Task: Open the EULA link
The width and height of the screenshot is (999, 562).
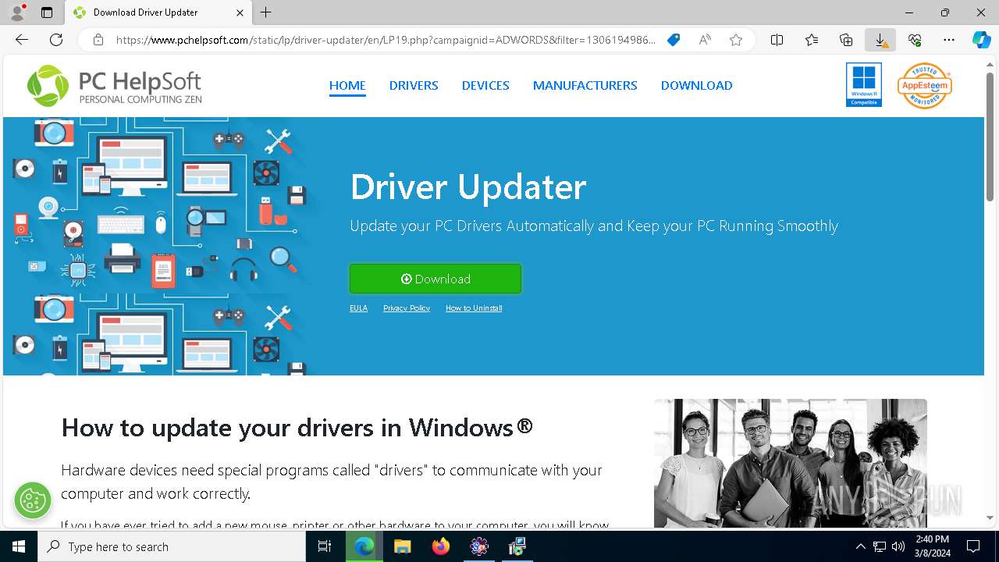Action: pyautogui.click(x=358, y=308)
